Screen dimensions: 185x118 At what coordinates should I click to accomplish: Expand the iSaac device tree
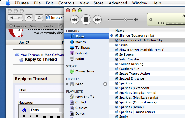point(67,84)
